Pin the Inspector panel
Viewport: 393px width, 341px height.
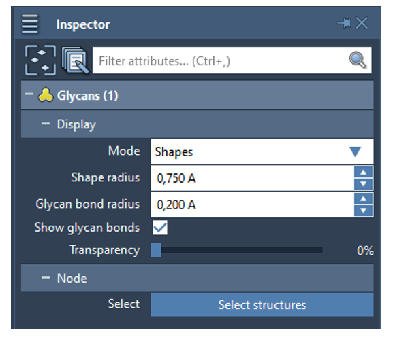pyautogui.click(x=343, y=23)
